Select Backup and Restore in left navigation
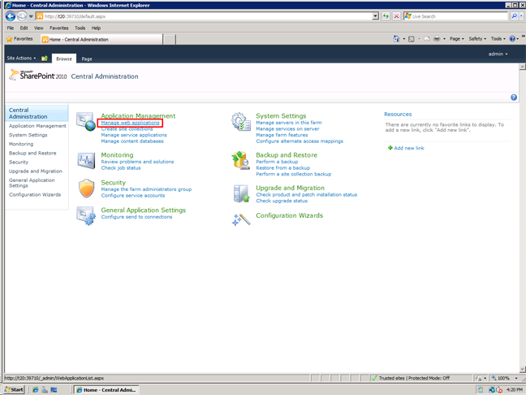Viewport: 526px width, 395px height. tap(32, 153)
